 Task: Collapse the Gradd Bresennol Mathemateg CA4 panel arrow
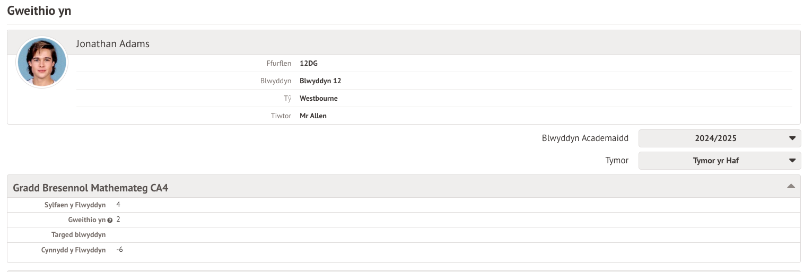coord(791,186)
